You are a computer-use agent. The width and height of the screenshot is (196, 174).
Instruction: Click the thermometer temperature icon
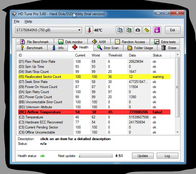(x=89, y=30)
